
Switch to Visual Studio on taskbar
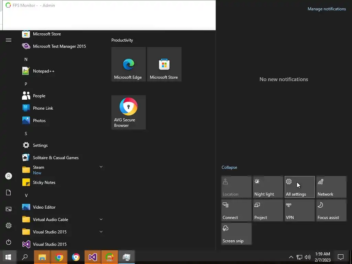[93, 257]
